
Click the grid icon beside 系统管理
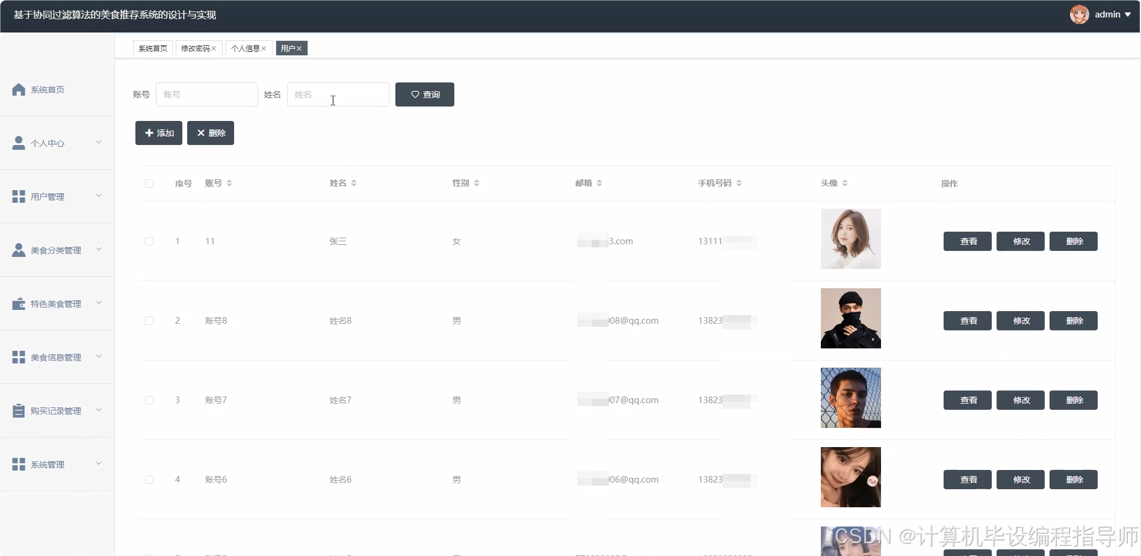(x=19, y=465)
